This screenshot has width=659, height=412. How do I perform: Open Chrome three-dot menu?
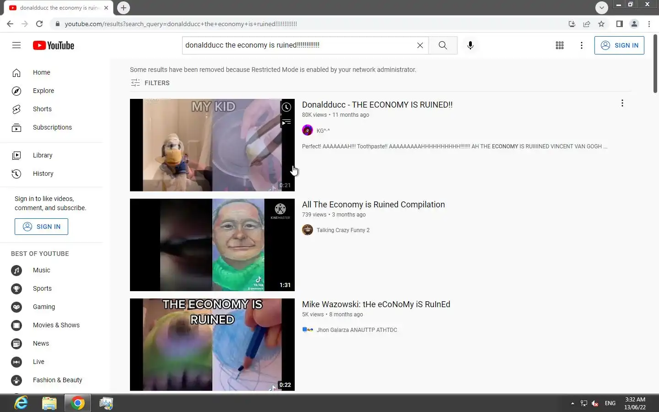pyautogui.click(x=649, y=24)
